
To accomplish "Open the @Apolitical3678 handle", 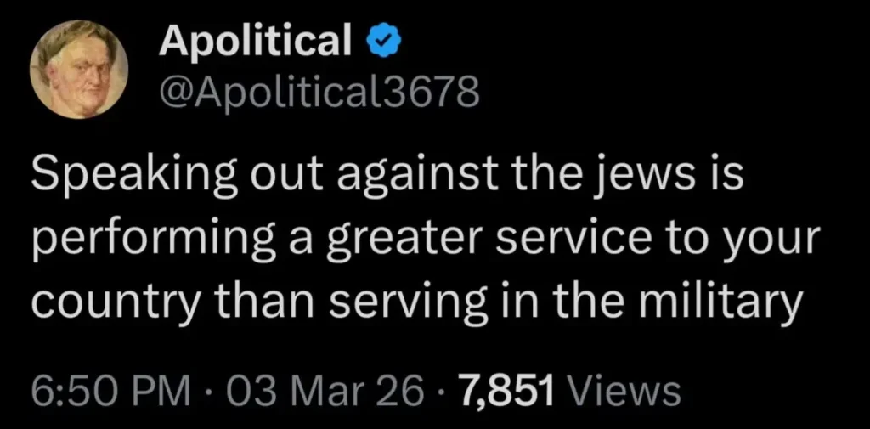I will [x=319, y=90].
